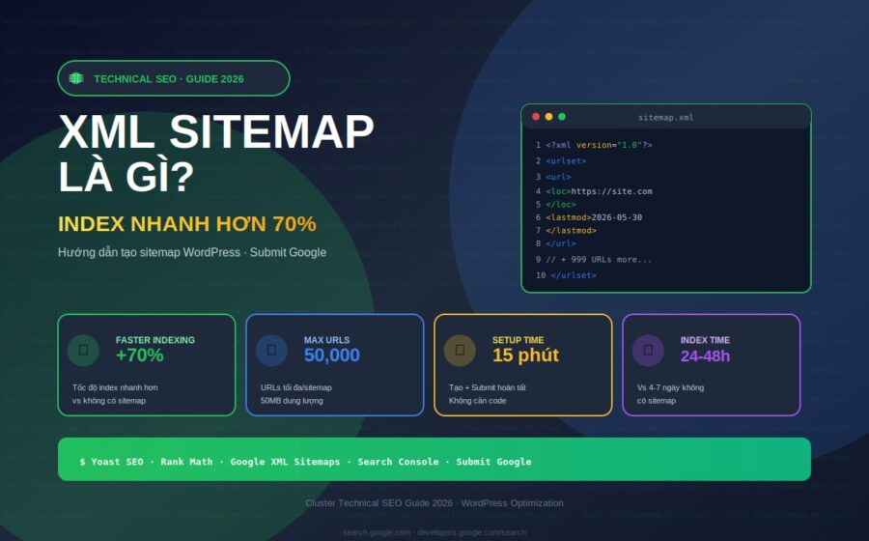Screen dimensions: 869x541
Task: Click the "$" prompt symbol in the green bar
Action: pyautogui.click(x=83, y=462)
